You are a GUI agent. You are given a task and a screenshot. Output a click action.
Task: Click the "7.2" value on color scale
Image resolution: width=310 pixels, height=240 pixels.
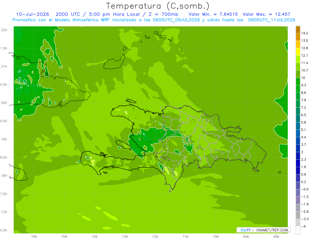pos(304,107)
